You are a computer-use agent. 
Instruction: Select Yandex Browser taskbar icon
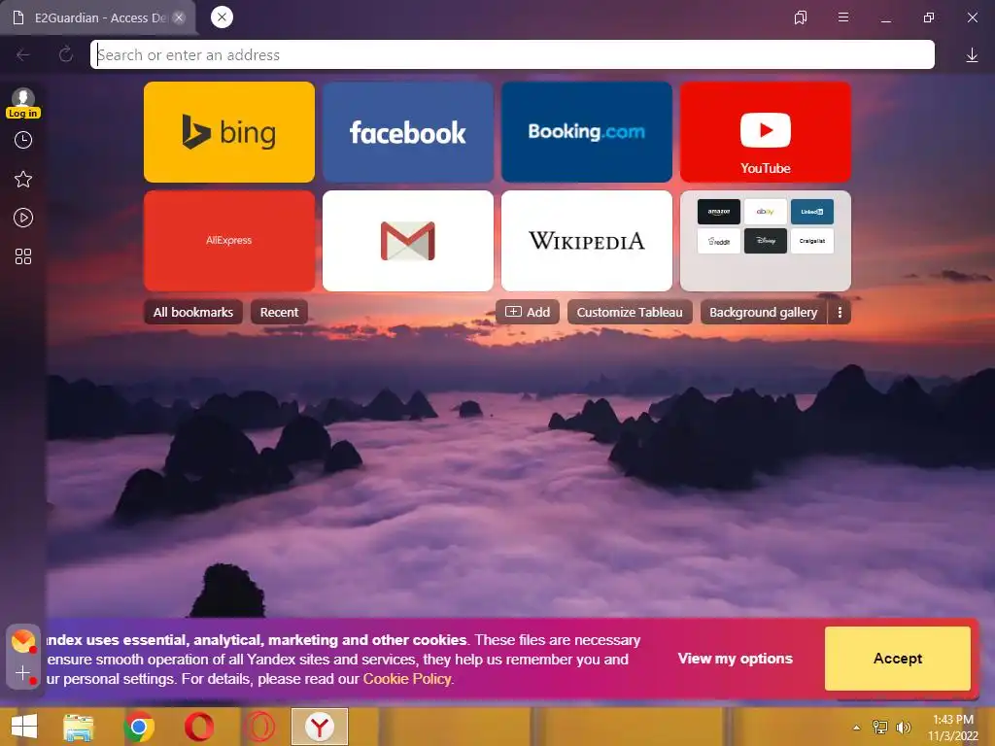(320, 727)
